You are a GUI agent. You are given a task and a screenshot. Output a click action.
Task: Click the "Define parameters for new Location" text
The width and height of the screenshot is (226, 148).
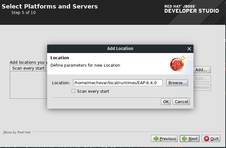pos(85,65)
